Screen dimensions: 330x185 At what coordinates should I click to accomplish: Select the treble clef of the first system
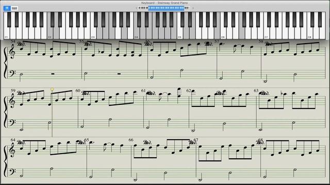pos(12,51)
